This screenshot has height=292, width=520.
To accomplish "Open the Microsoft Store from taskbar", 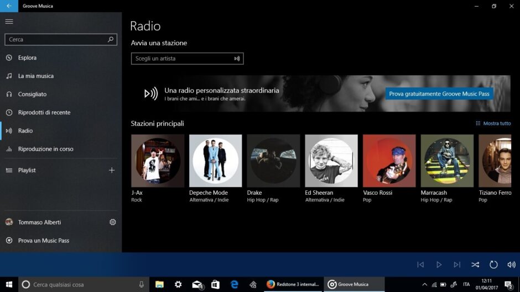I will tap(216, 284).
